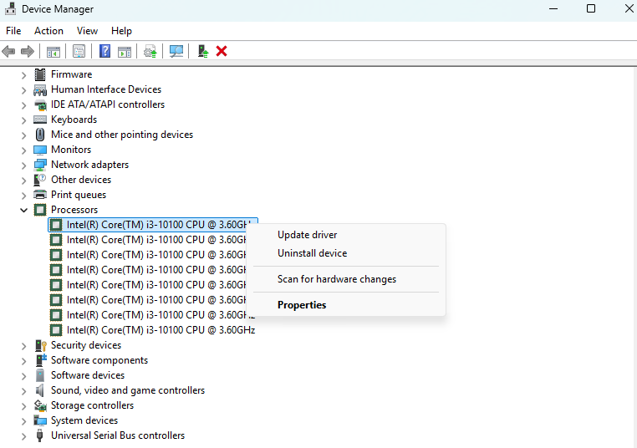This screenshot has height=448, width=637.
Task: Click the System devices folder icon
Action: click(40, 420)
